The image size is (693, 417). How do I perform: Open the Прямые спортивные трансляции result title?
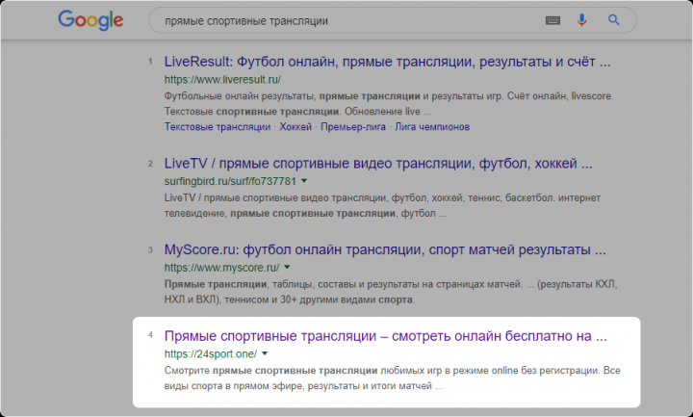click(385, 336)
